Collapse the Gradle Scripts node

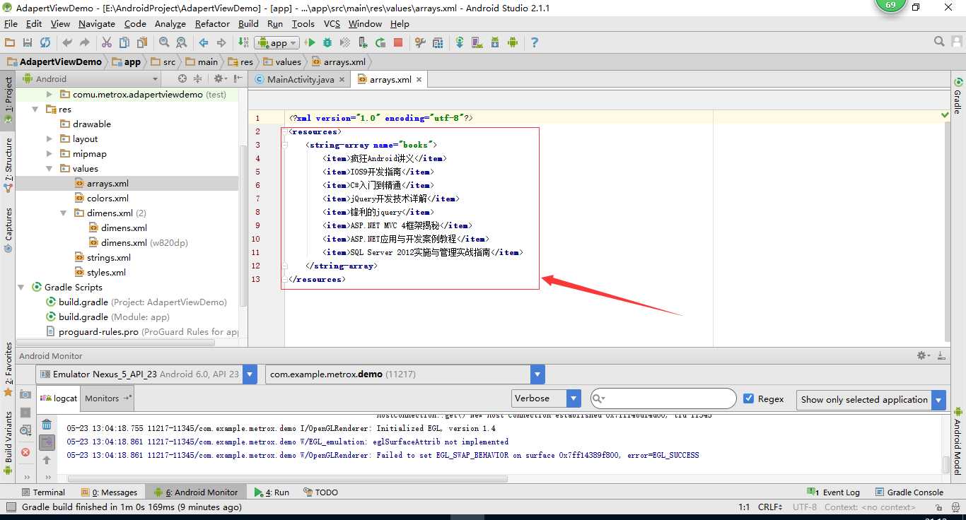pos(21,288)
